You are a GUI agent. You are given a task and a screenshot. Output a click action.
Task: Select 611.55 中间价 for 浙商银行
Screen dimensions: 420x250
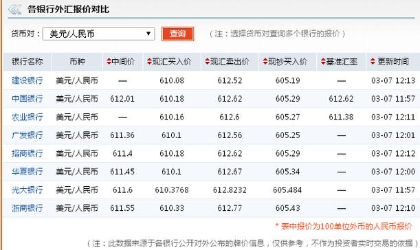click(x=122, y=208)
